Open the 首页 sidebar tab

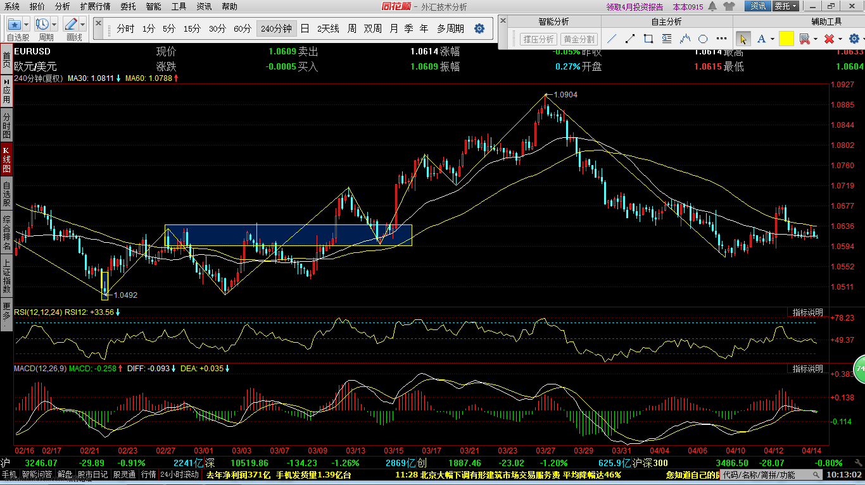(x=6, y=60)
